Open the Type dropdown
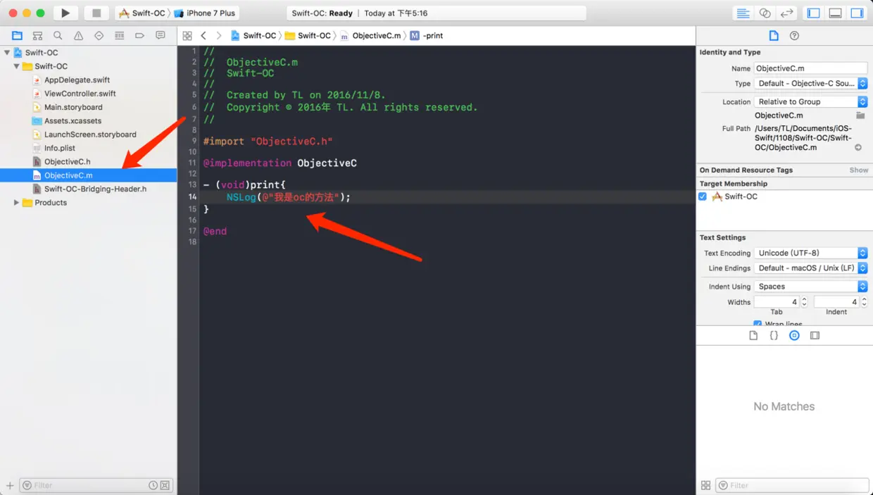Viewport: 873px width, 495px height. (810, 83)
